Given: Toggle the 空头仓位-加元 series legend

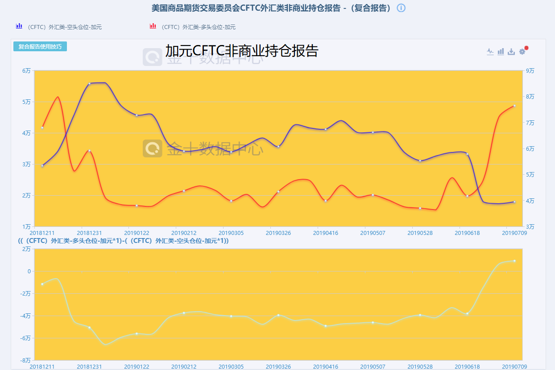Looking at the screenshot, I should (x=65, y=27).
